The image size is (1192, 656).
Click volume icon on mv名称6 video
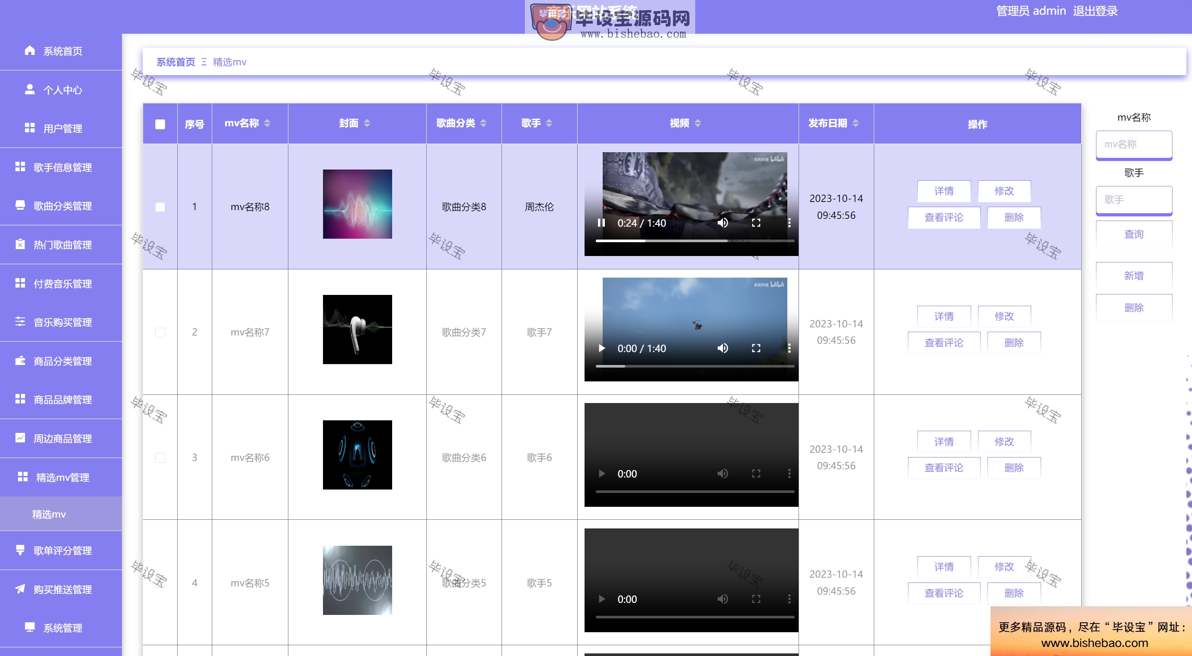tap(722, 474)
